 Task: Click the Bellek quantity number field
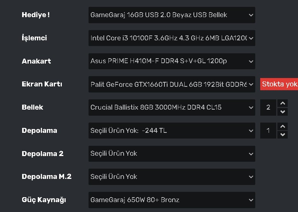pos(268,107)
